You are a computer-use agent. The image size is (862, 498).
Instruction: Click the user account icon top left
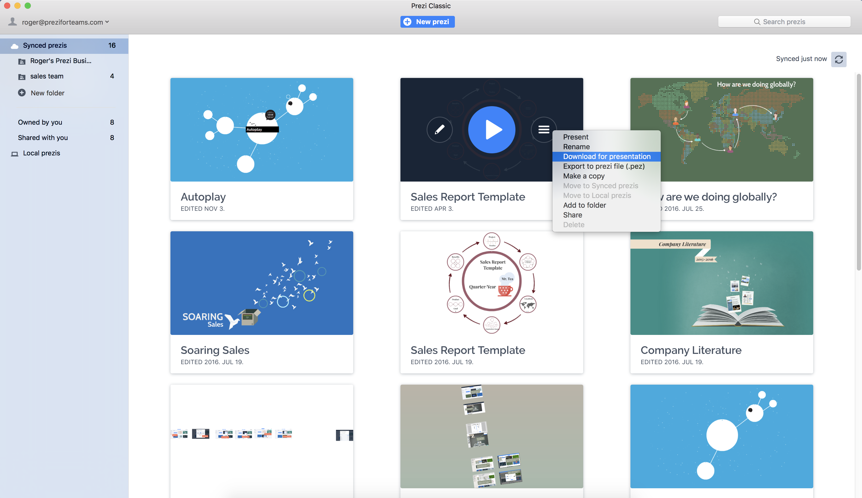pyautogui.click(x=13, y=22)
